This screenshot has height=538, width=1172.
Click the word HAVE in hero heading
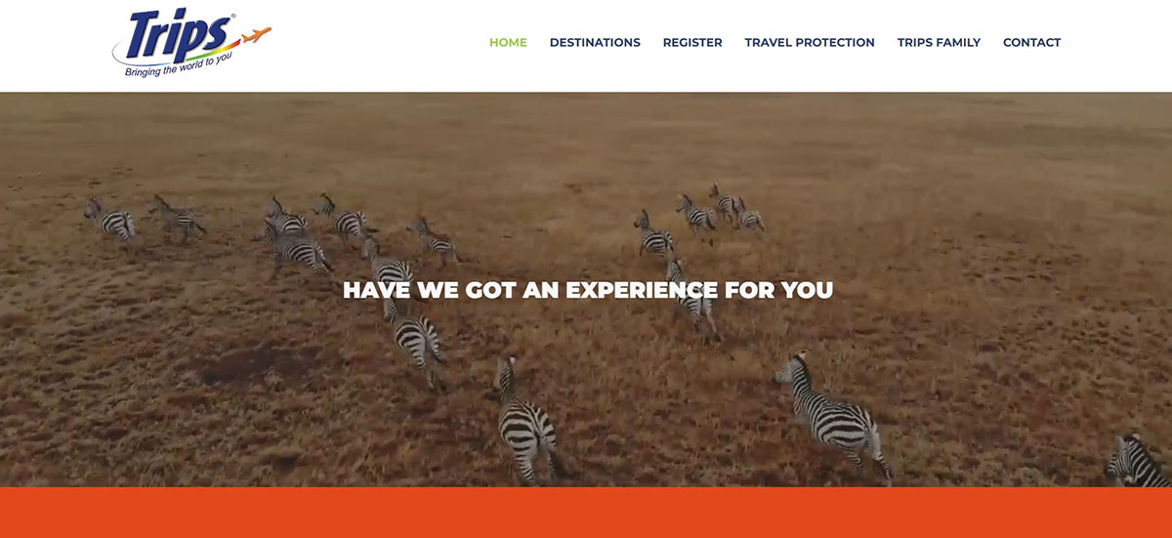tap(377, 290)
